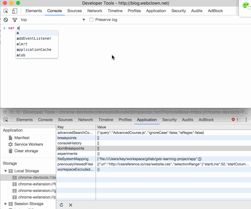Collapse the Local Storage tree node
This screenshot has height=209, width=251.
click(x=6, y=171)
